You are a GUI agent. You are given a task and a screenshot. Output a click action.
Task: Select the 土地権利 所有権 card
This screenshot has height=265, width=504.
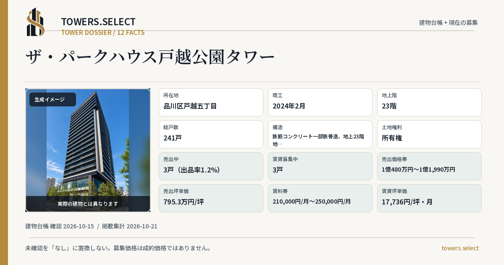[x=429, y=134]
